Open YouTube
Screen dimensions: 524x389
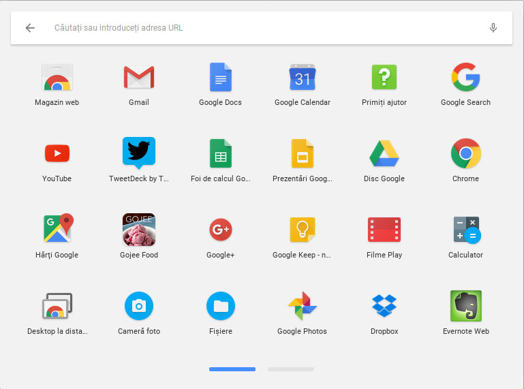coord(57,153)
